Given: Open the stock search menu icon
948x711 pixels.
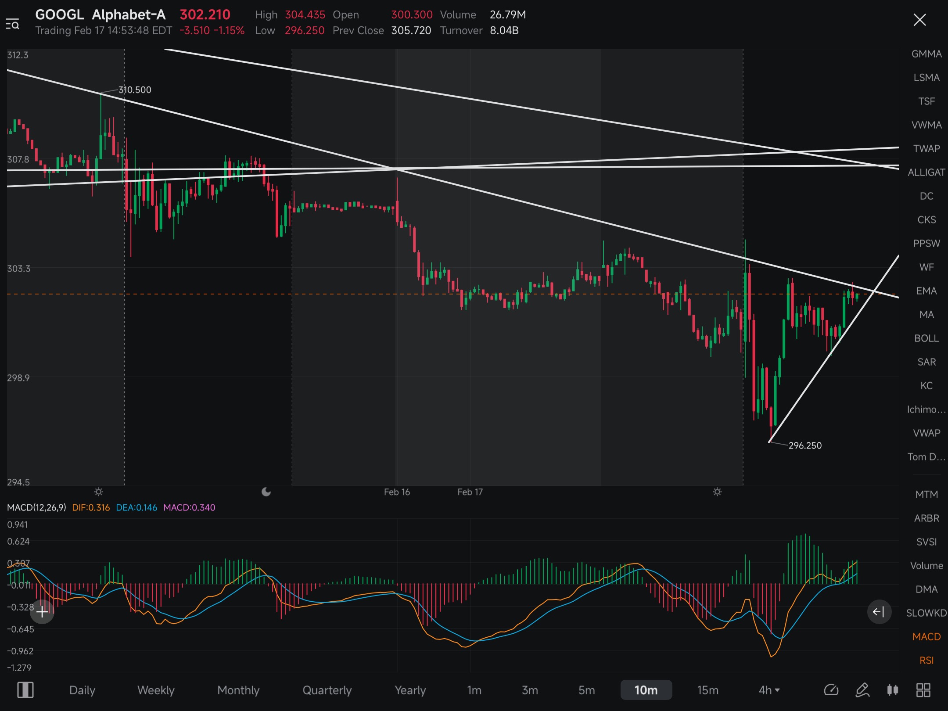Looking at the screenshot, I should 12,24.
